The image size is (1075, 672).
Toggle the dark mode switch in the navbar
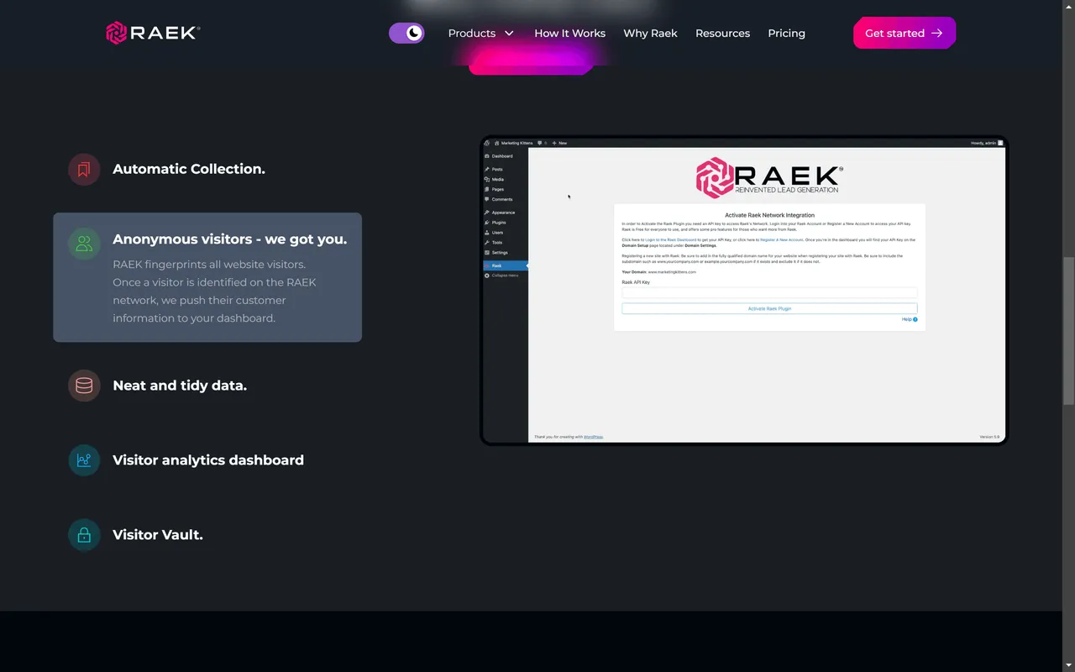tap(406, 33)
